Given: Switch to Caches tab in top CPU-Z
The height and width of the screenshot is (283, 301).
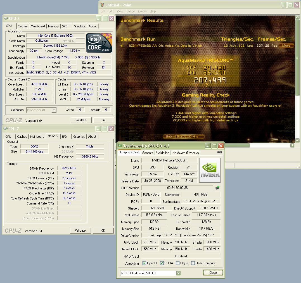Looking at the screenshot, I should (23, 26).
